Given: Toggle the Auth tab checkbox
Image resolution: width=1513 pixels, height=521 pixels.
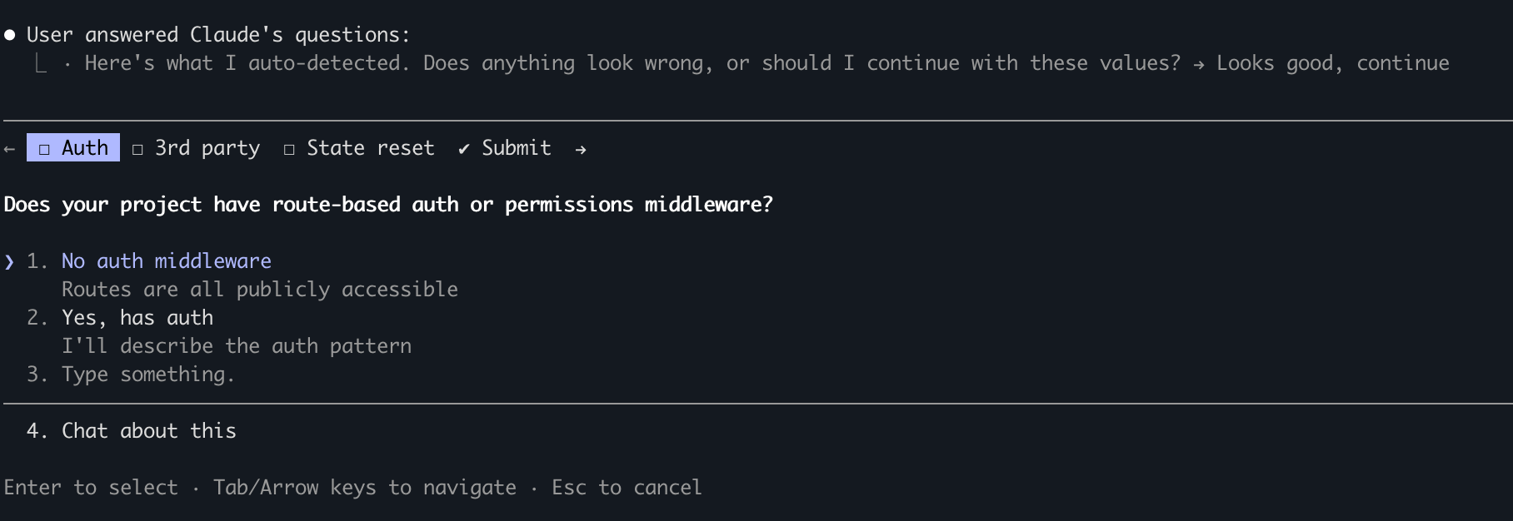Looking at the screenshot, I should click(44, 149).
